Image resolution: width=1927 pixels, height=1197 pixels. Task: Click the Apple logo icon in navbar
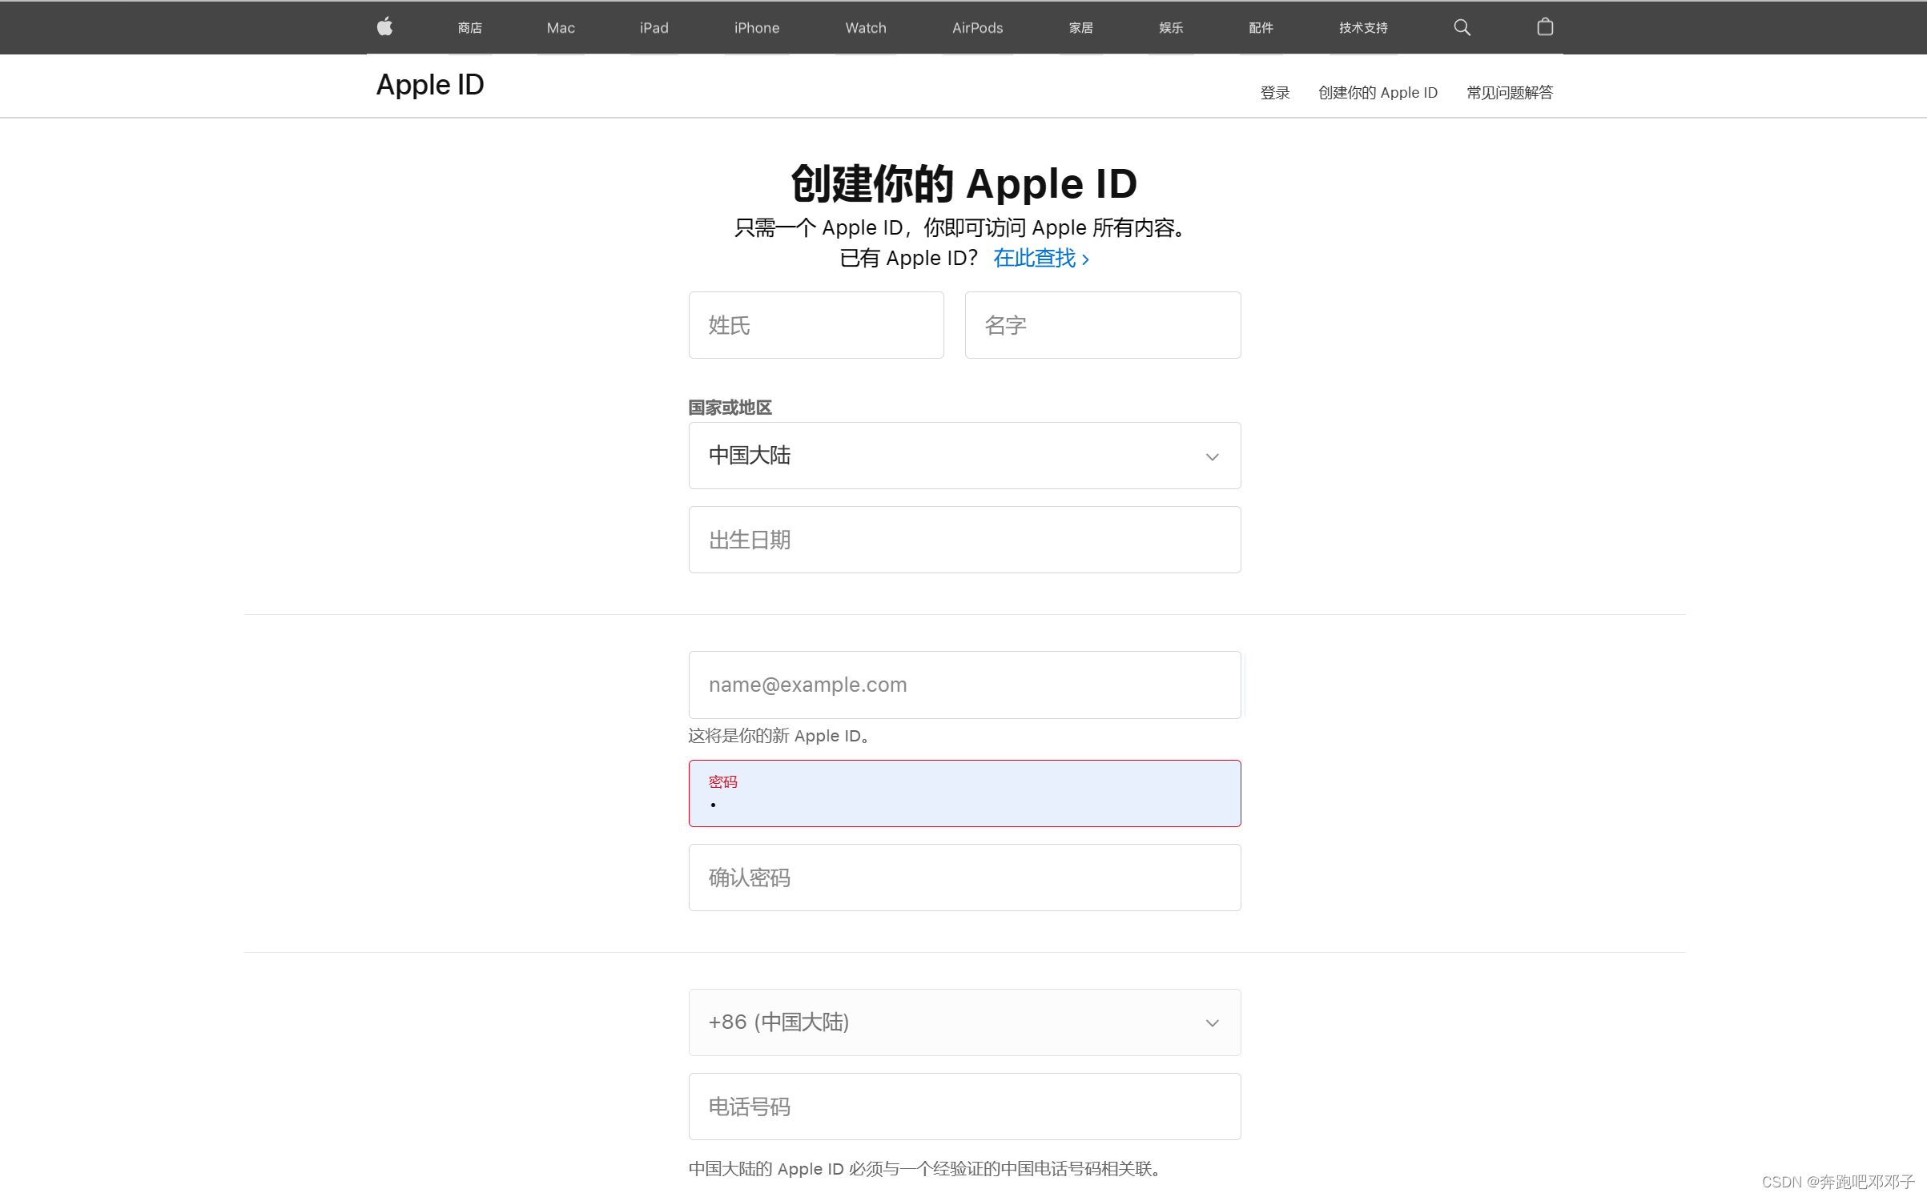pos(385,27)
